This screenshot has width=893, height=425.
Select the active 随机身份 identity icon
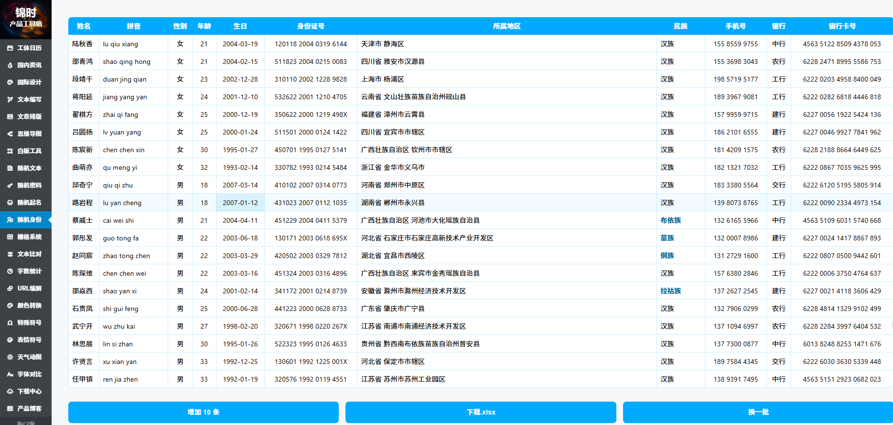click(x=10, y=220)
